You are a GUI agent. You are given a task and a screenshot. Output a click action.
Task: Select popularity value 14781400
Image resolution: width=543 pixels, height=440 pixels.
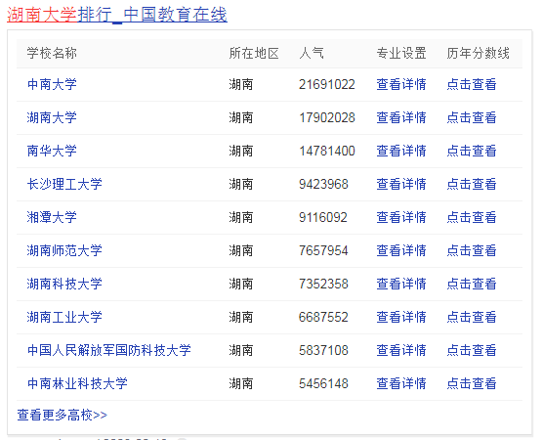[327, 151]
